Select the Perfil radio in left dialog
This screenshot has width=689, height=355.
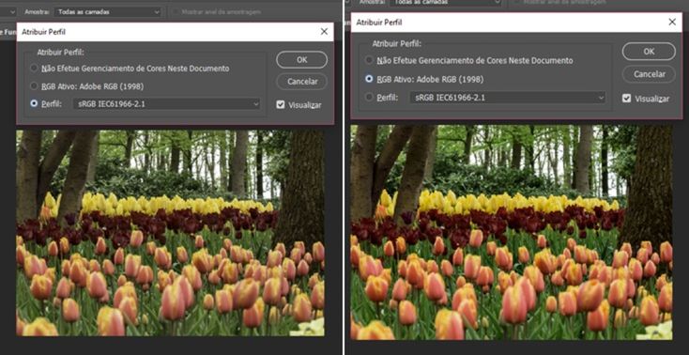click(x=34, y=104)
